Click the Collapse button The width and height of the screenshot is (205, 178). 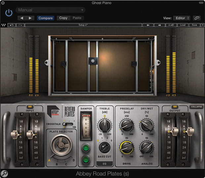tap(196, 107)
